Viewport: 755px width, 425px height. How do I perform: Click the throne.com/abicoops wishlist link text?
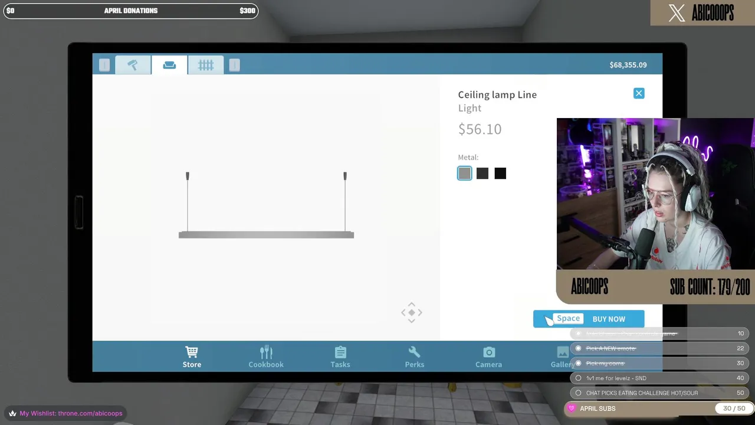90,413
